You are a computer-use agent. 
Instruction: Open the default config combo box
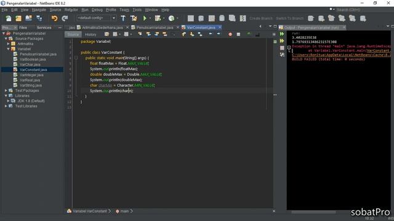[96, 18]
